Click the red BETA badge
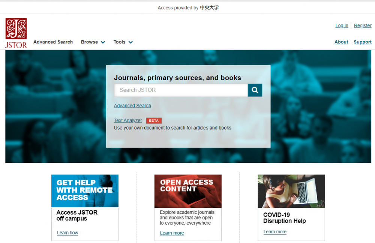 (154, 121)
